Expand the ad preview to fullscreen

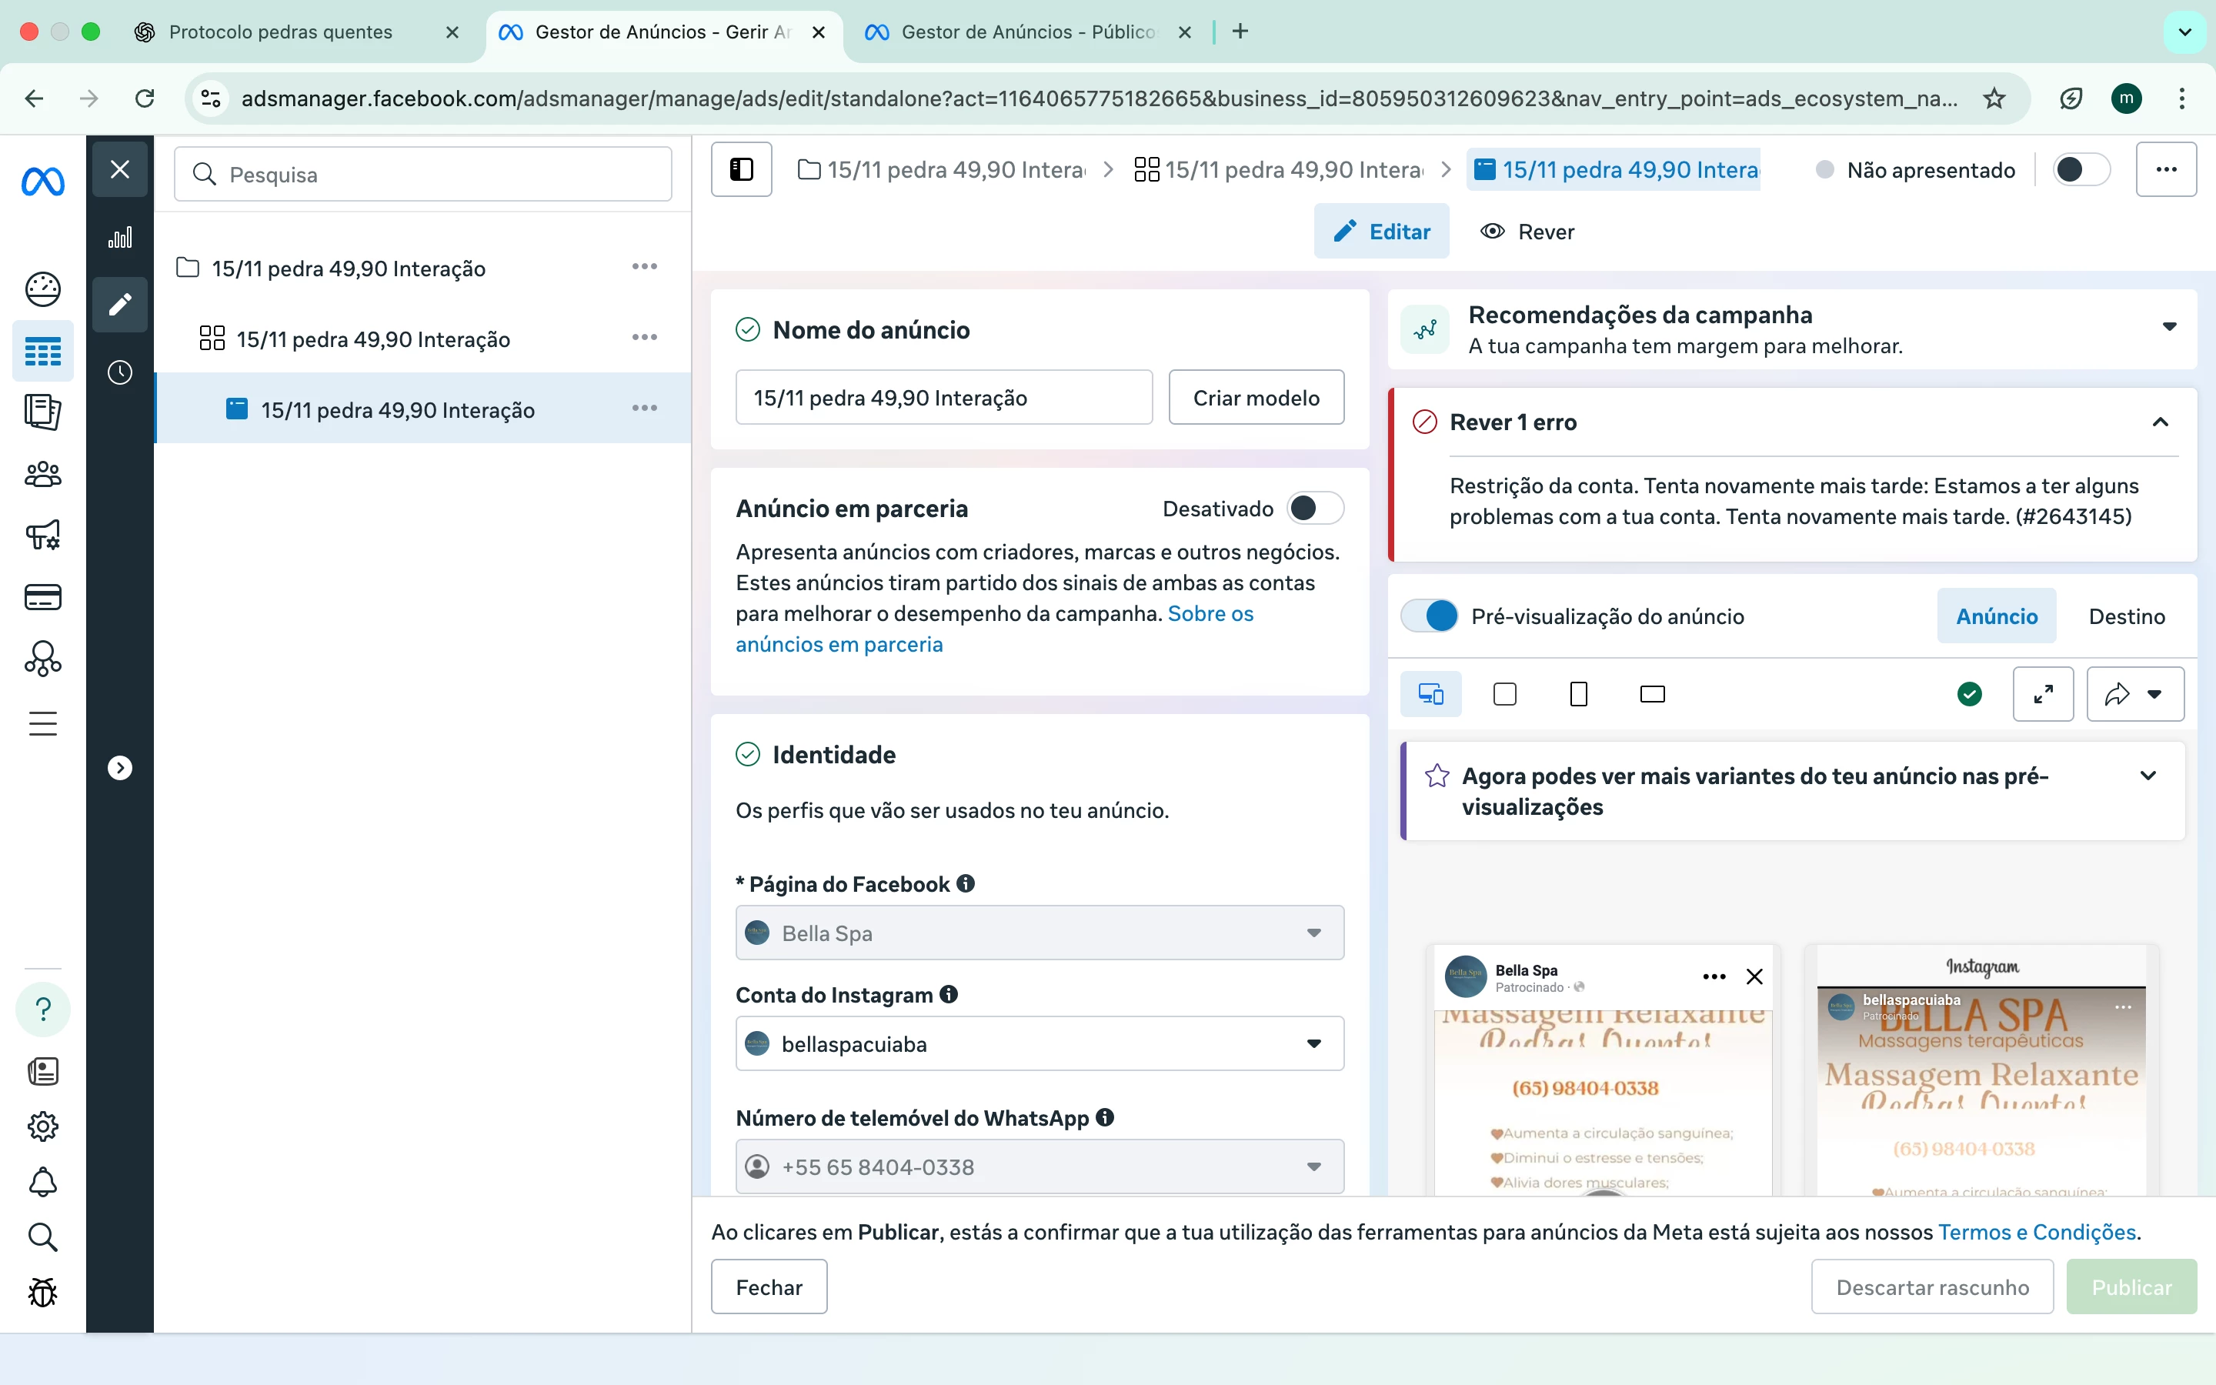pyautogui.click(x=2042, y=694)
